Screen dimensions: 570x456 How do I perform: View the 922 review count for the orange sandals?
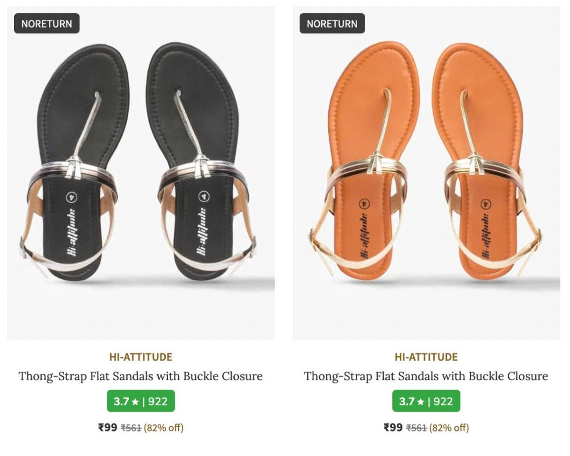click(x=443, y=401)
